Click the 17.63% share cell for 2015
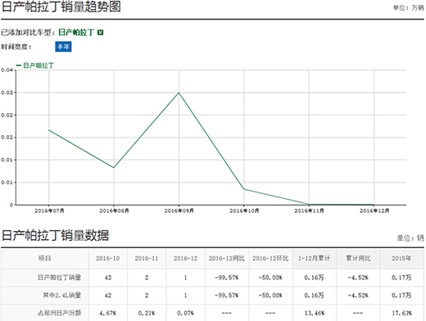This screenshot has width=426, height=321. (401, 313)
